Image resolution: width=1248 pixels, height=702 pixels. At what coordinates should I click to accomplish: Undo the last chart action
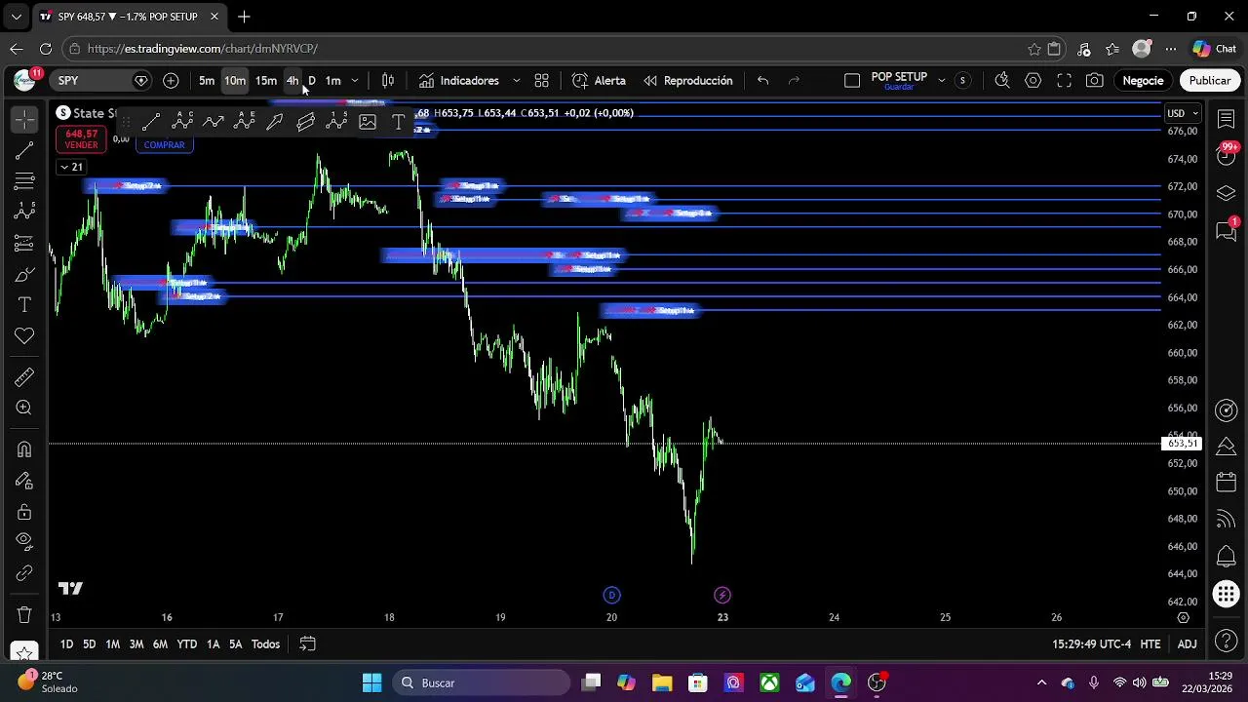(763, 81)
